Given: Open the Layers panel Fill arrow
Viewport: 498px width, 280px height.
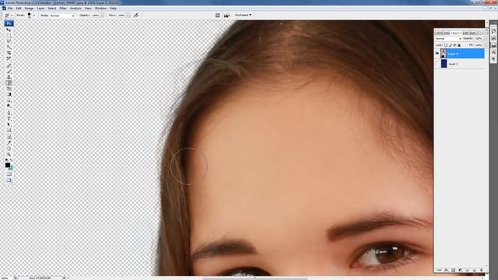Looking at the screenshot, I should pyautogui.click(x=485, y=45).
